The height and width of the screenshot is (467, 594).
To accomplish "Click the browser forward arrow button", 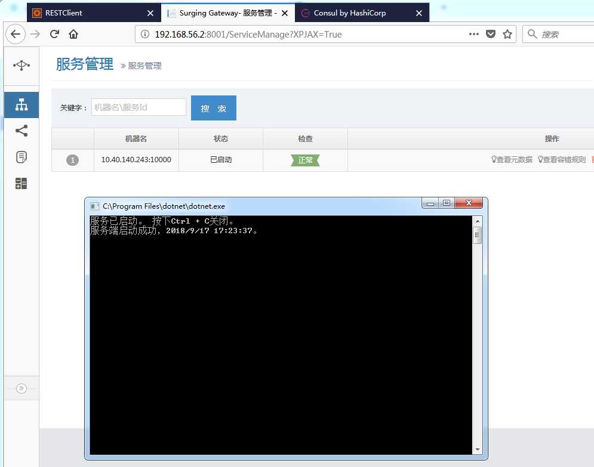I will [x=35, y=34].
